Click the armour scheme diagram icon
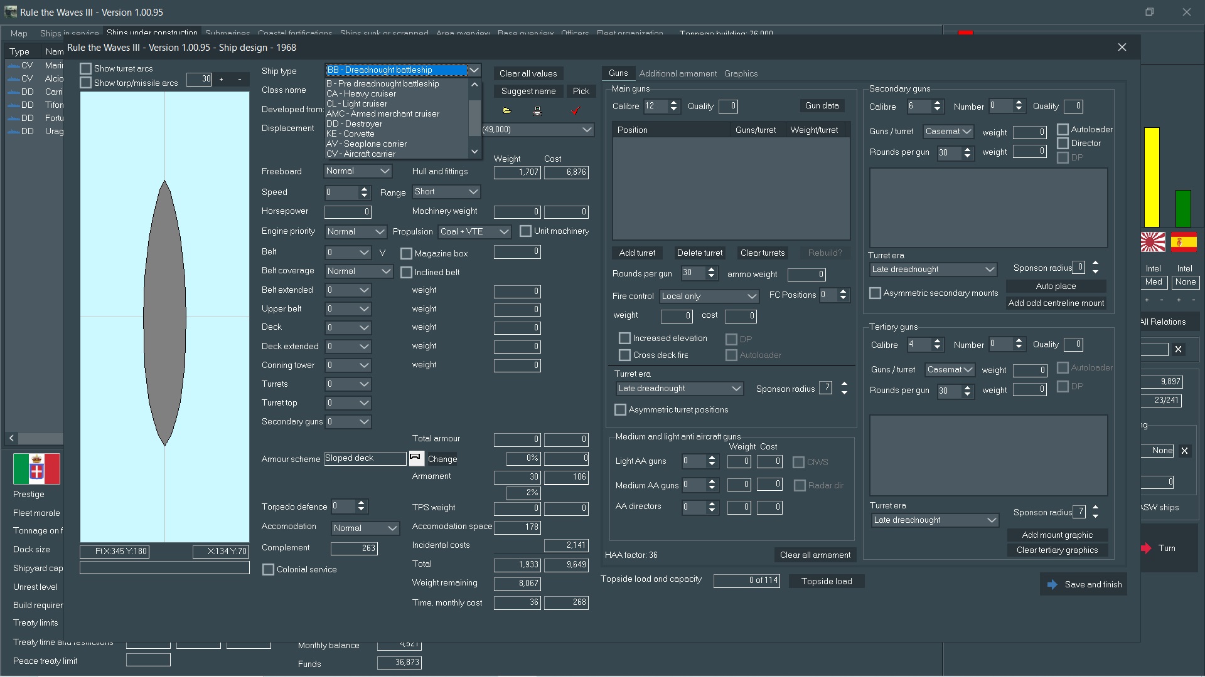Screen dimensions: 1205x677 pos(416,458)
